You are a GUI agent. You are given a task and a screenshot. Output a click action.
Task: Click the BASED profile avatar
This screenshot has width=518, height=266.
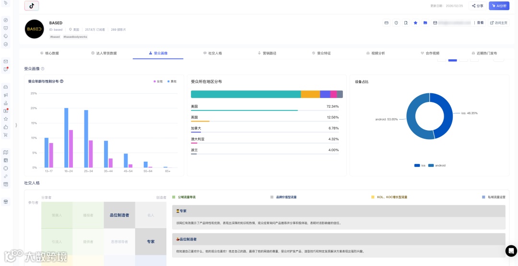(35, 29)
